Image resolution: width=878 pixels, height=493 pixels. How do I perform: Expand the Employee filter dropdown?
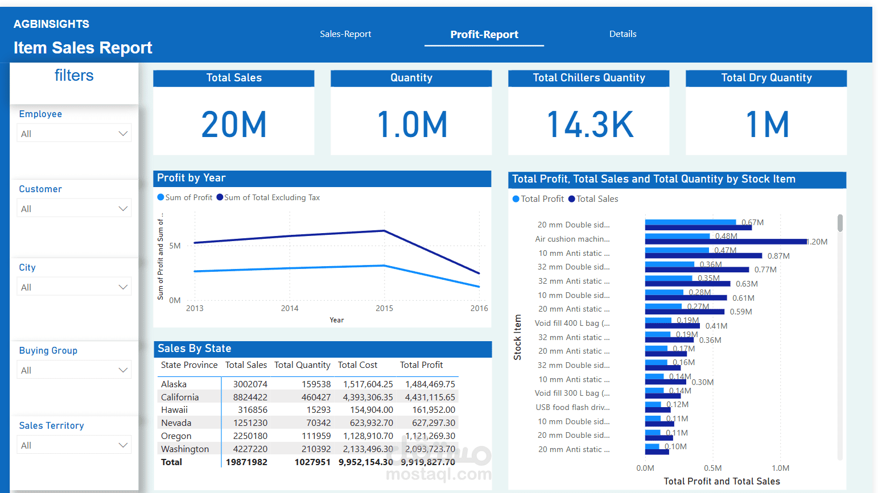pyautogui.click(x=74, y=134)
